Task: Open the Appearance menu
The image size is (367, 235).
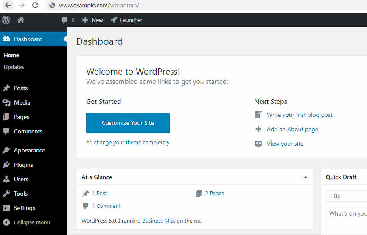Action: [x=30, y=151]
